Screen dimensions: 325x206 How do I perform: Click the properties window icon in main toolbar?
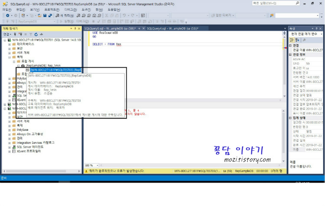(143, 16)
